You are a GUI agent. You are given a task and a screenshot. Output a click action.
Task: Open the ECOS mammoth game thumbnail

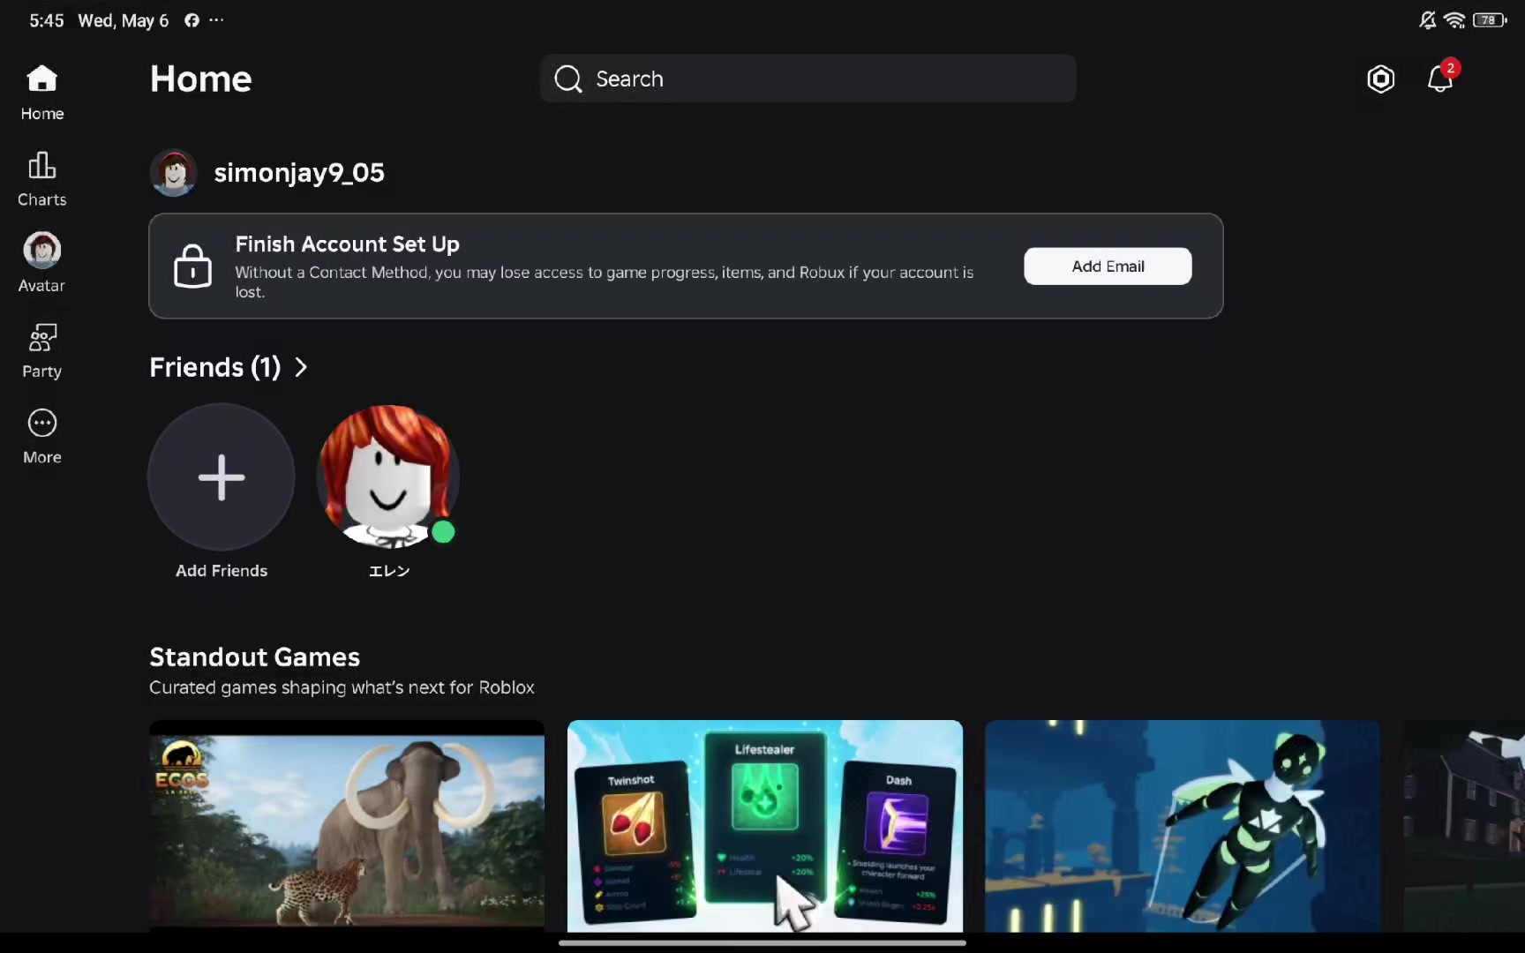pyautogui.click(x=347, y=826)
